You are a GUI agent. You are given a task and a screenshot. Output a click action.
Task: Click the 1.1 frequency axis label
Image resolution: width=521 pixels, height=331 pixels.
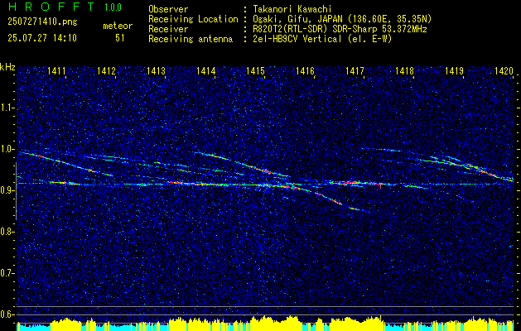[x=7, y=108]
